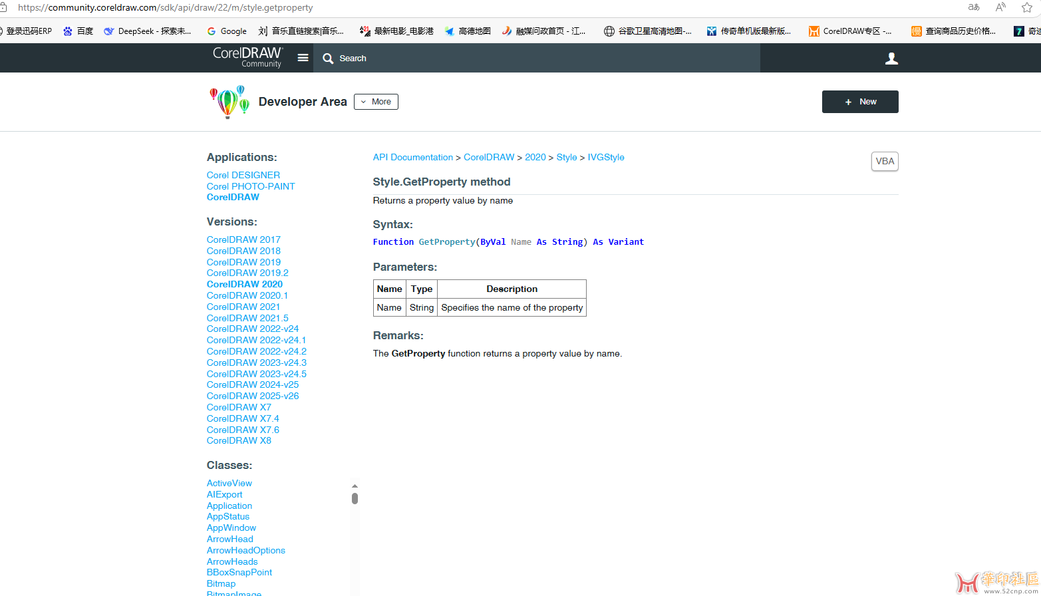Open the 融媒问政首页 bookmark
This screenshot has width=1041, height=596.
coord(543,31)
